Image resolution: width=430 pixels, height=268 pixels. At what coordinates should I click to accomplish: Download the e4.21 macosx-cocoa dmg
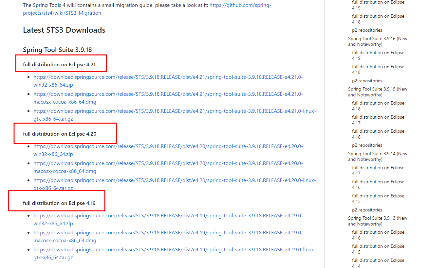click(x=168, y=98)
